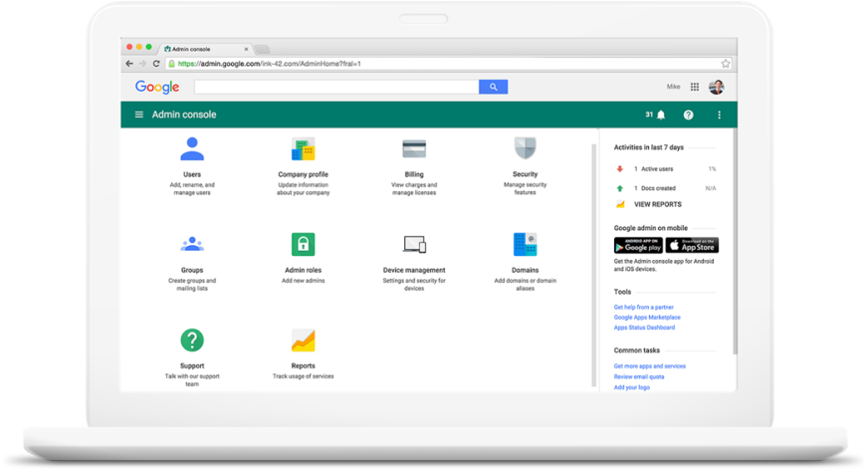Click the 1 Active users activity row
The image size is (866, 470).
click(x=665, y=169)
